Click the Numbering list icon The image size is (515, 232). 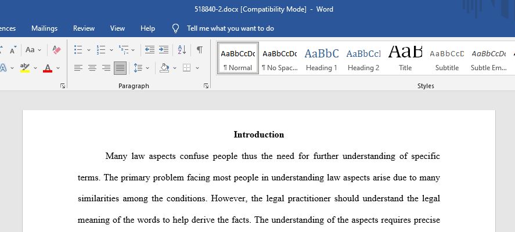pos(101,50)
